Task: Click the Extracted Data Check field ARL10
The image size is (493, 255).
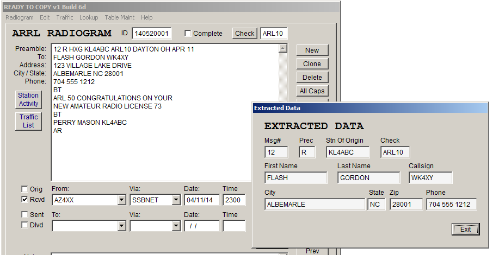Action: tap(395, 152)
